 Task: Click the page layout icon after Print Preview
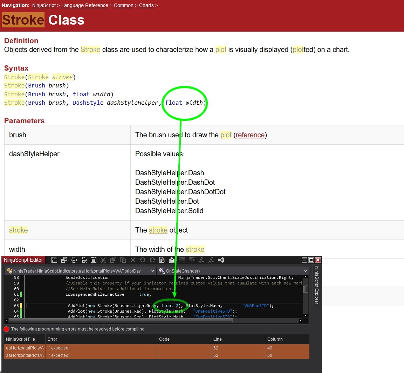click(x=94, y=260)
